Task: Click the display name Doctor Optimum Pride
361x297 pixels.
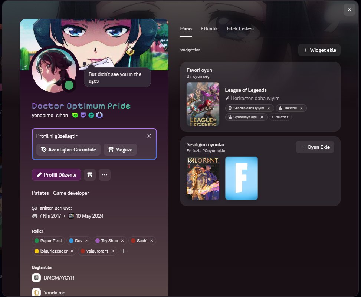Action: click(81, 106)
